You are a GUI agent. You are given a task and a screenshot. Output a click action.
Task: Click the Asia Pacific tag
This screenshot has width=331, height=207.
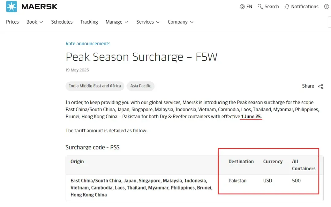pyautogui.click(x=141, y=86)
